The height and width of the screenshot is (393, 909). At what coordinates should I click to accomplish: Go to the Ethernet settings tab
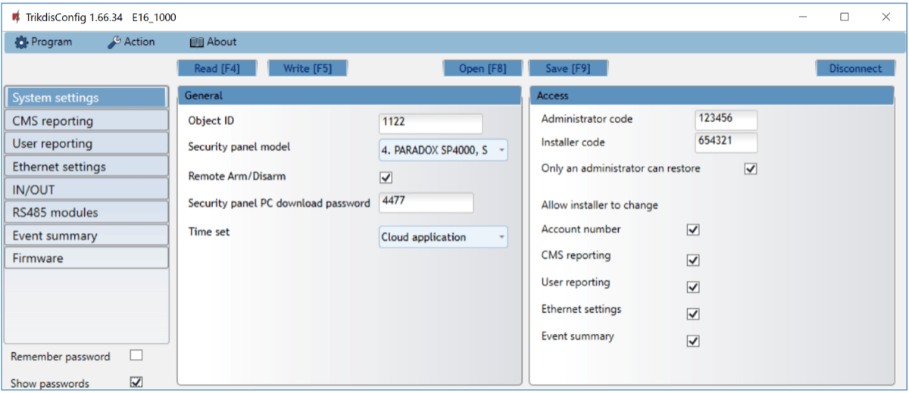coord(86,167)
